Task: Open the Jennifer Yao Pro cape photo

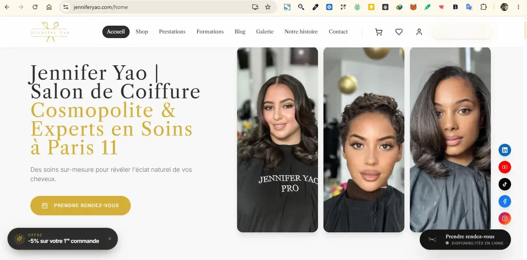Action: click(278, 140)
